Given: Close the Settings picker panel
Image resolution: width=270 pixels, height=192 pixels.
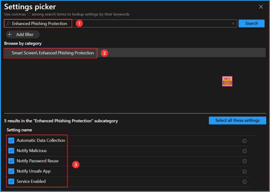Looking at the screenshot, I should pos(261,7).
